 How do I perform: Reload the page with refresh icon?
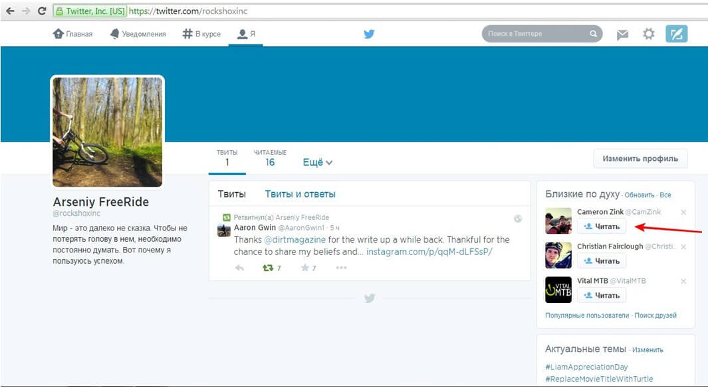(42, 11)
